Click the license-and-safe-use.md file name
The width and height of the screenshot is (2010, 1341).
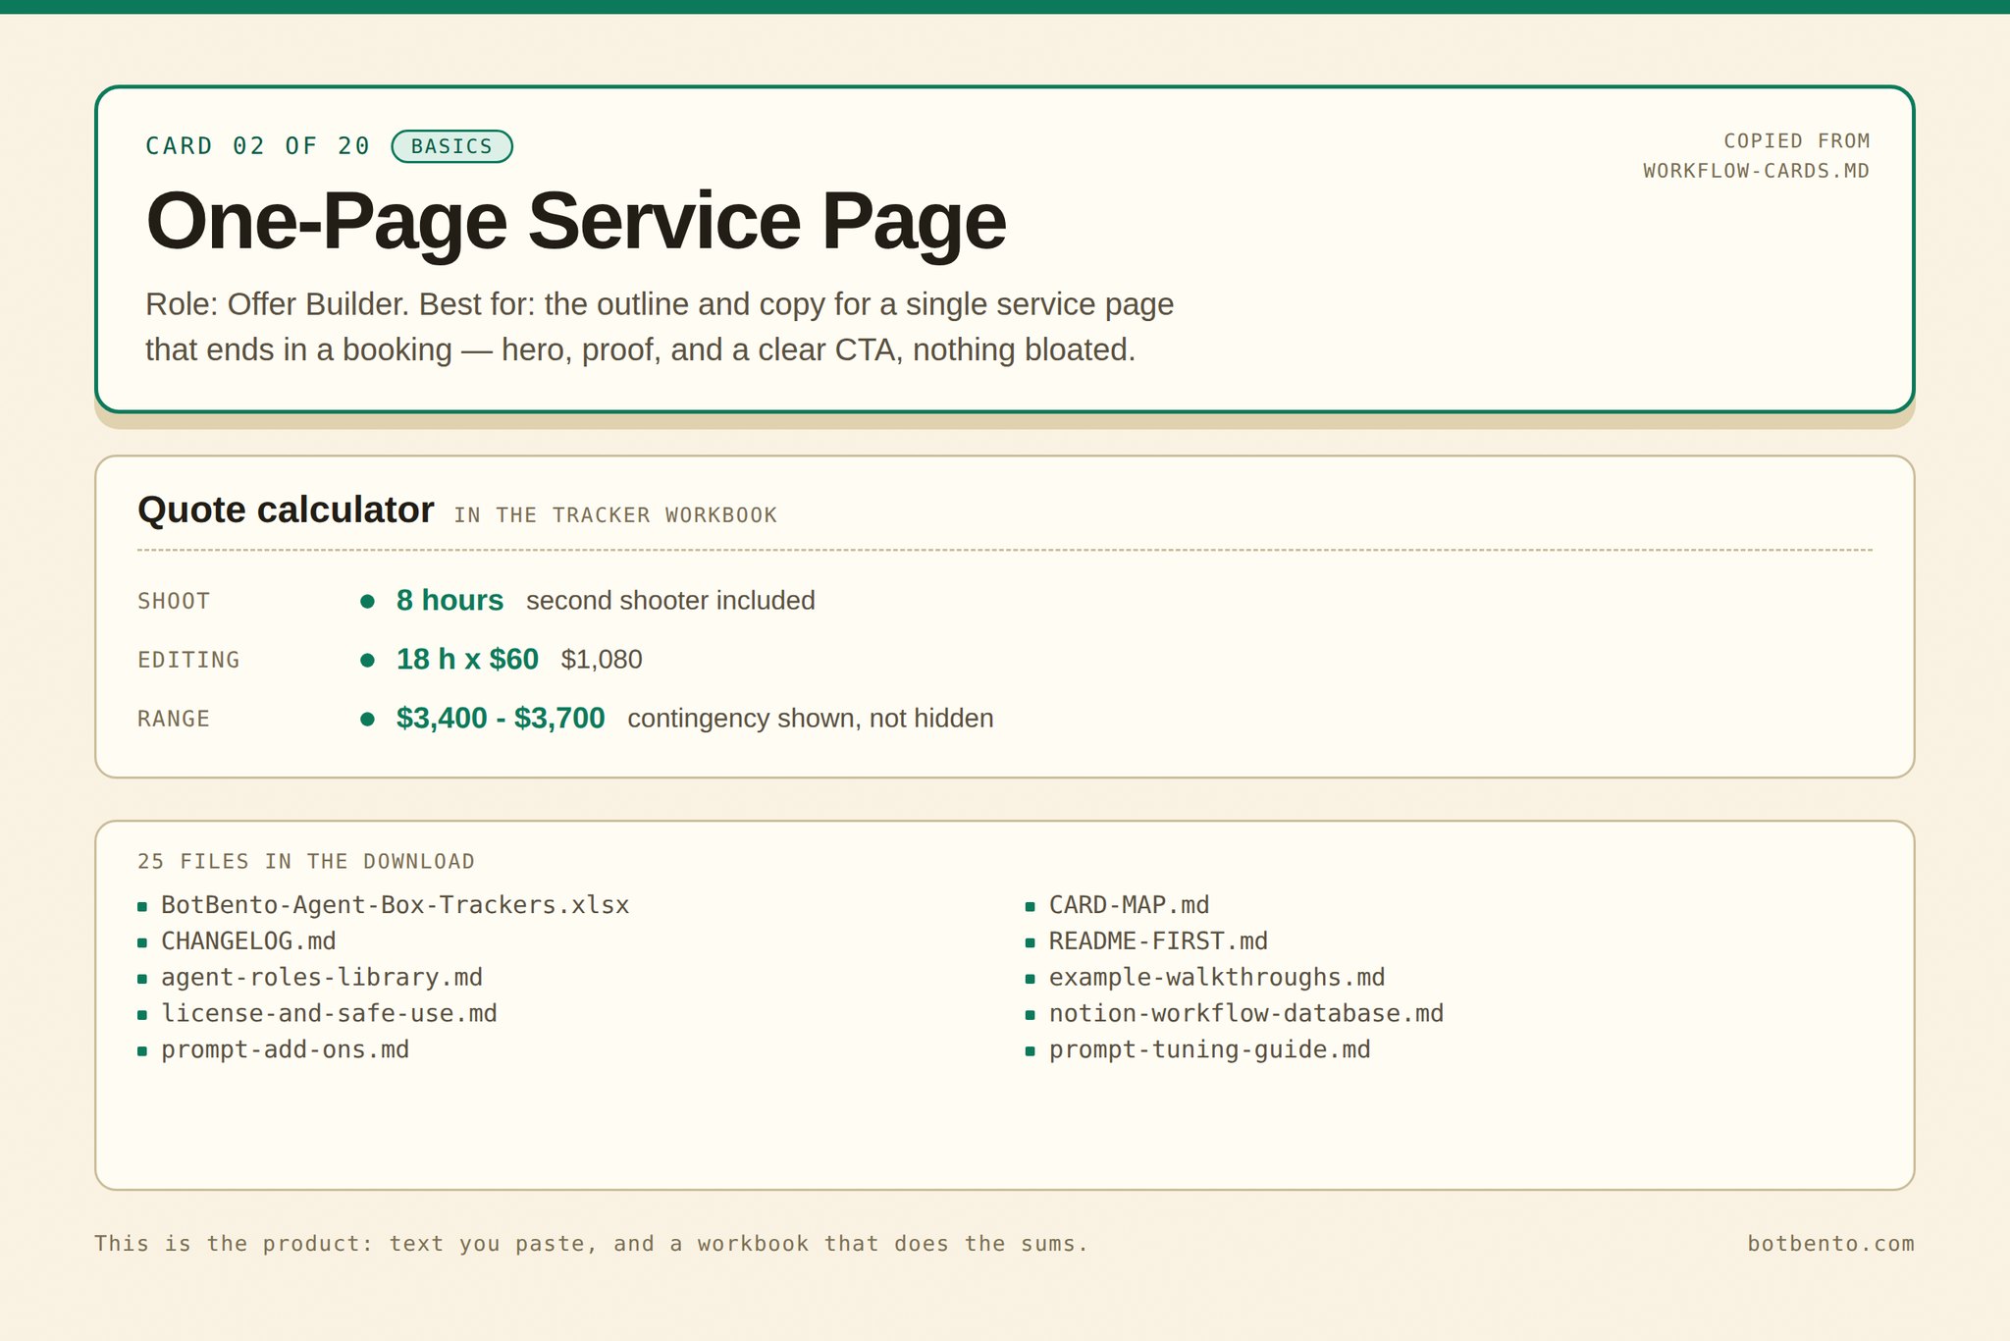(329, 1013)
